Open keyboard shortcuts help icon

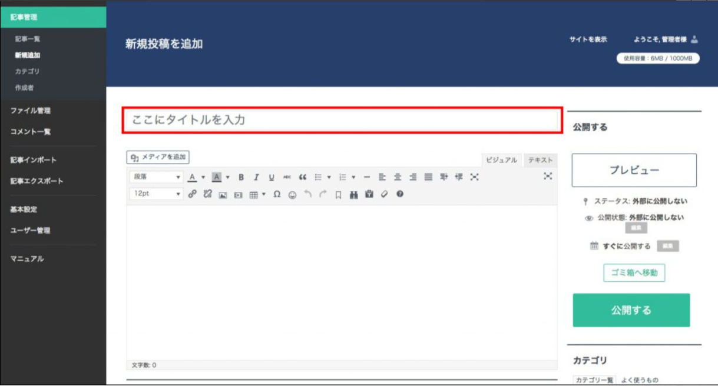[400, 194]
